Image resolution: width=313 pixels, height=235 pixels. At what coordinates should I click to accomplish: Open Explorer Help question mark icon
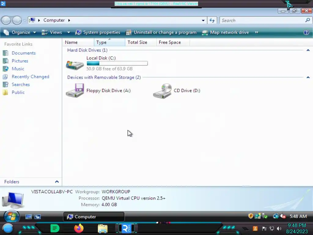[x=306, y=32]
